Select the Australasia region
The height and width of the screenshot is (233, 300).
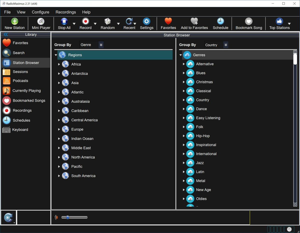pyautogui.click(x=80, y=101)
